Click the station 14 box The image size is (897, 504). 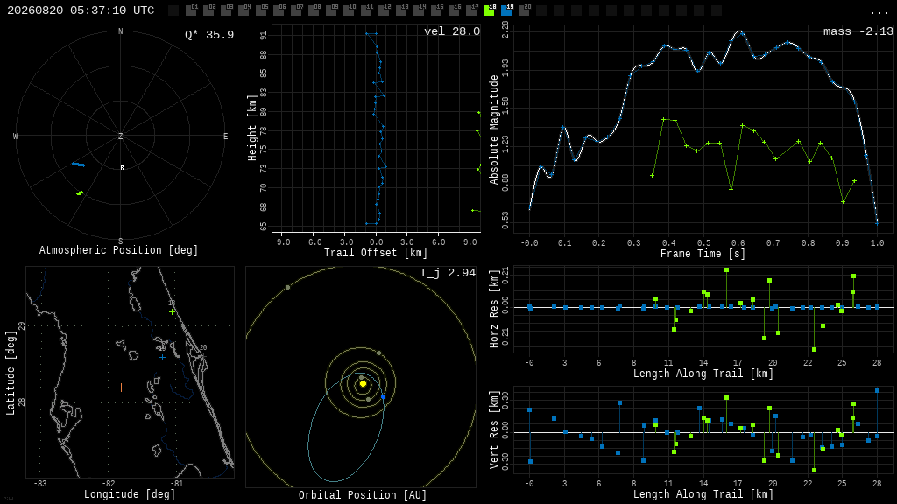pyautogui.click(x=419, y=10)
